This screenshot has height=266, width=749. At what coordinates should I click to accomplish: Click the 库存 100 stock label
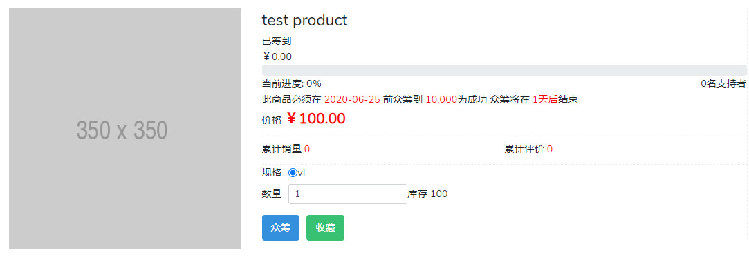427,194
